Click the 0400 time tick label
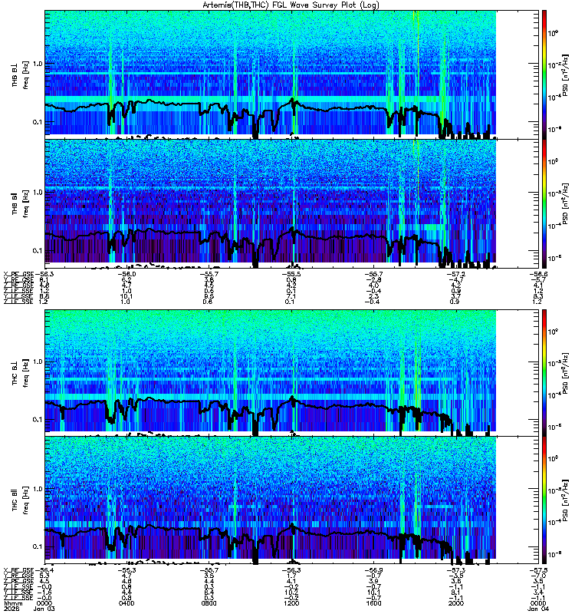This screenshot has width=575, height=614. click(127, 603)
